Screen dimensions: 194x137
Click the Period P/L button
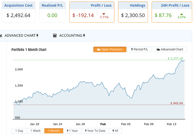pyautogui.click(x=139, y=49)
